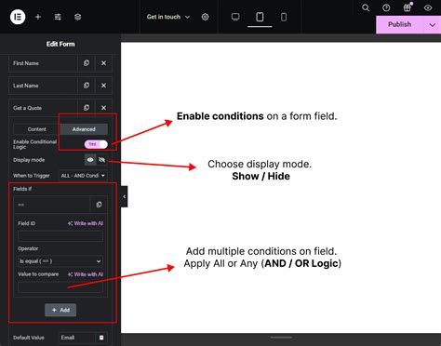Click the Value to compare input box
The width and height of the screenshot is (441, 346).
click(60, 287)
